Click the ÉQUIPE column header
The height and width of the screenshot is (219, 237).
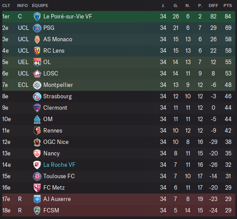tap(40, 6)
